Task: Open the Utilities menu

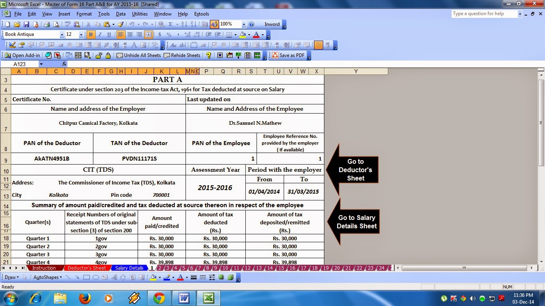Action: (x=140, y=14)
